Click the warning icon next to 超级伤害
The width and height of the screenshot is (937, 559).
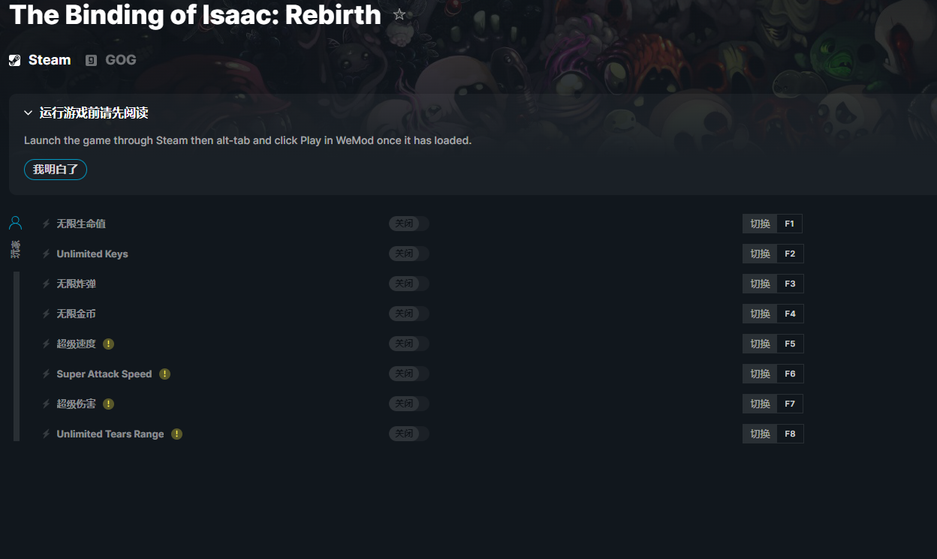pos(109,404)
